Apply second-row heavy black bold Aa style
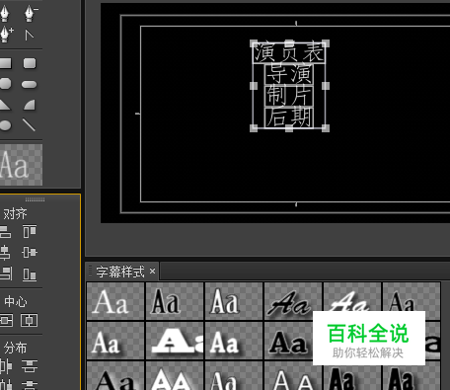The image size is (450, 390). (288, 341)
